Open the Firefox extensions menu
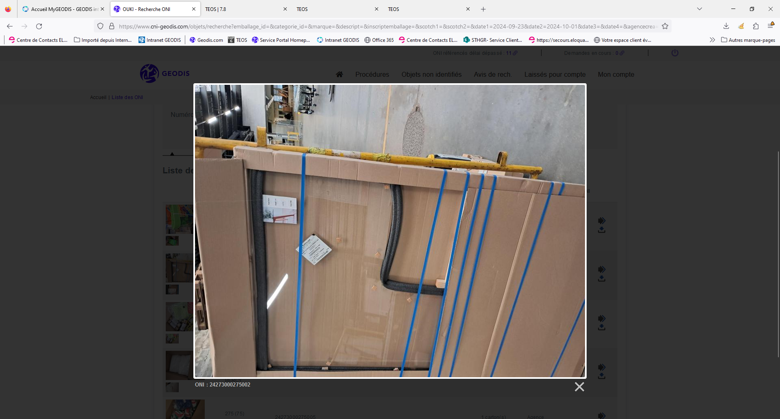 tap(756, 26)
